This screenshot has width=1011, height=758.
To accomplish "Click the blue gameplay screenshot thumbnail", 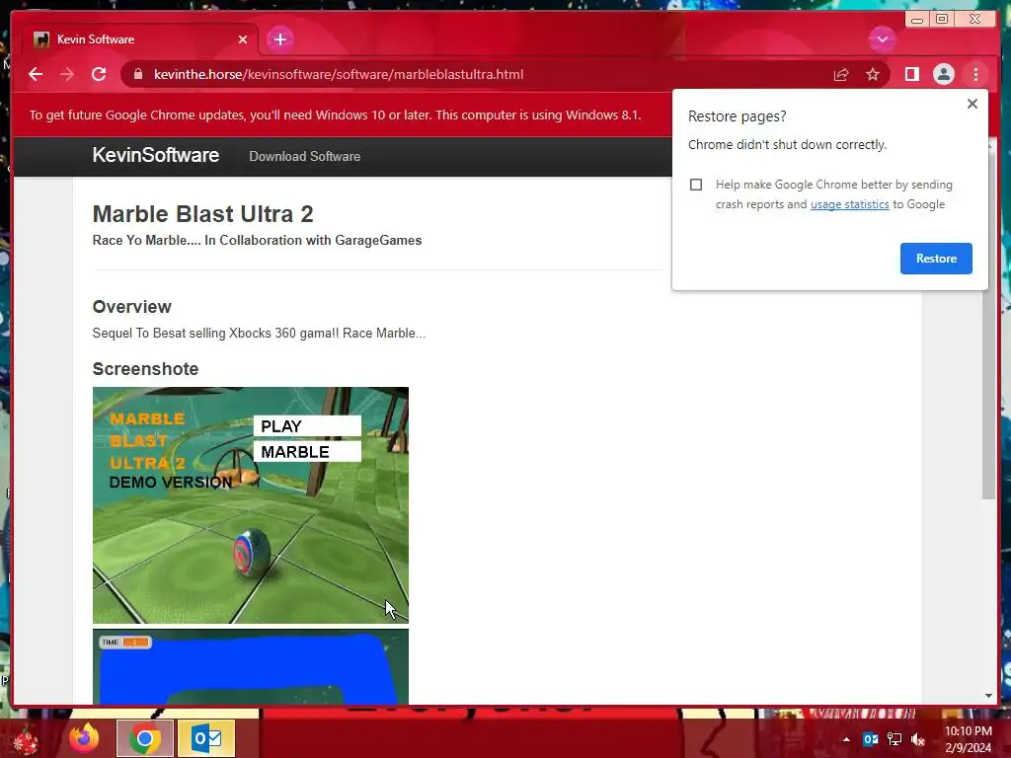I will coord(250,666).
